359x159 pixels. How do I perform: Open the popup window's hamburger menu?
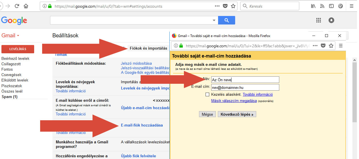(341, 46)
